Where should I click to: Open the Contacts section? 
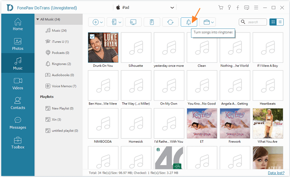click(18, 103)
